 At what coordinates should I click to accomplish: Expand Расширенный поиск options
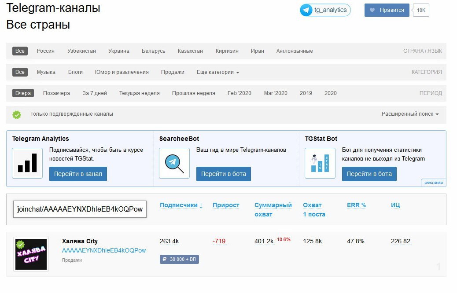coord(410,114)
